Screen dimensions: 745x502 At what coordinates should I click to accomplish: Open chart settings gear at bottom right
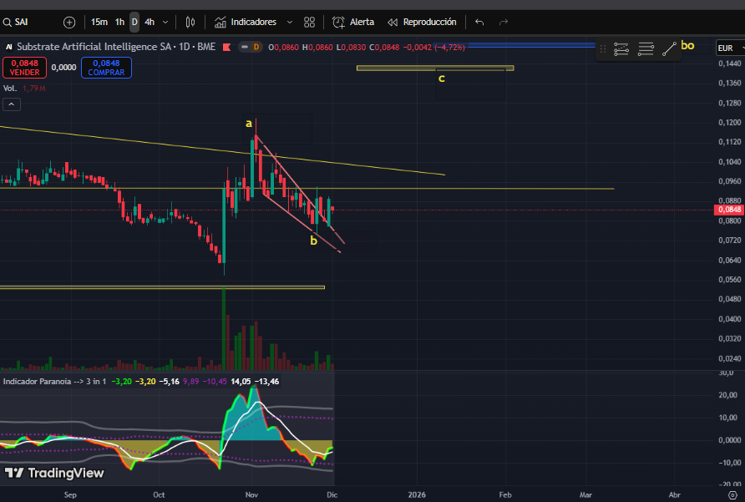point(732,494)
